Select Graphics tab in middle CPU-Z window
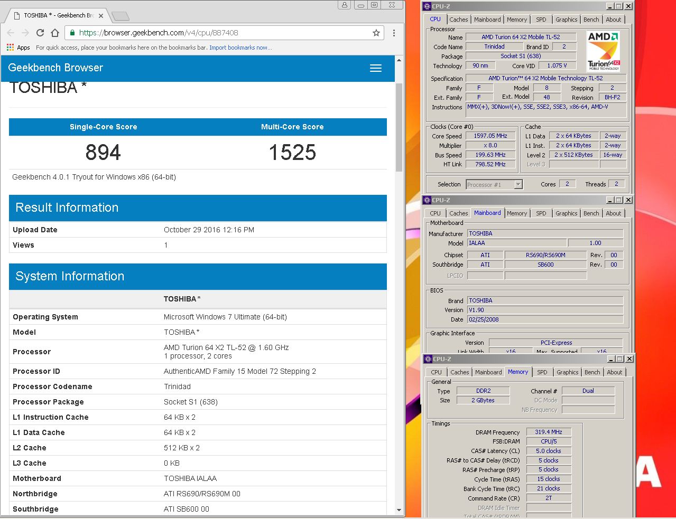Viewport: 676px width, 519px height. coord(567,213)
